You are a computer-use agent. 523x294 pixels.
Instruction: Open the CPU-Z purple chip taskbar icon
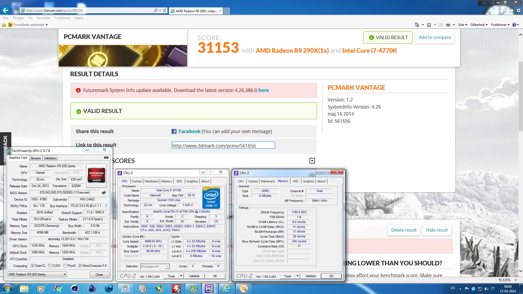209,289
